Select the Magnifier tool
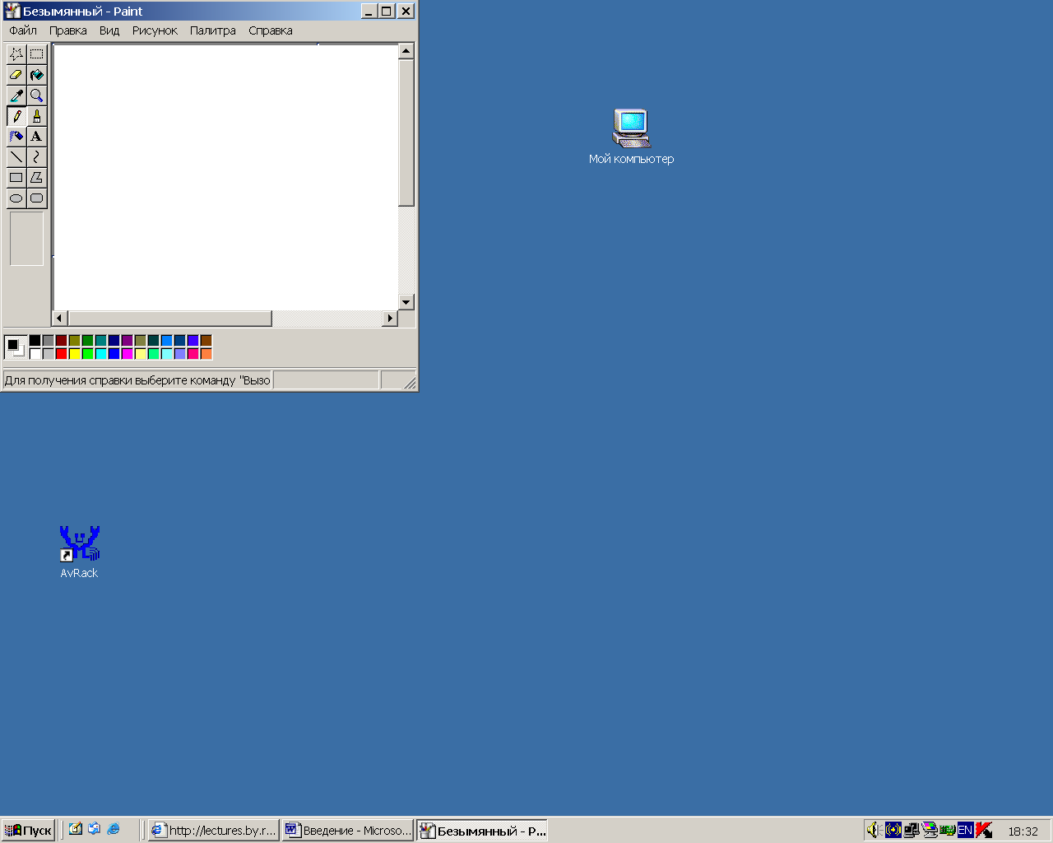1053x843 pixels. tap(37, 95)
